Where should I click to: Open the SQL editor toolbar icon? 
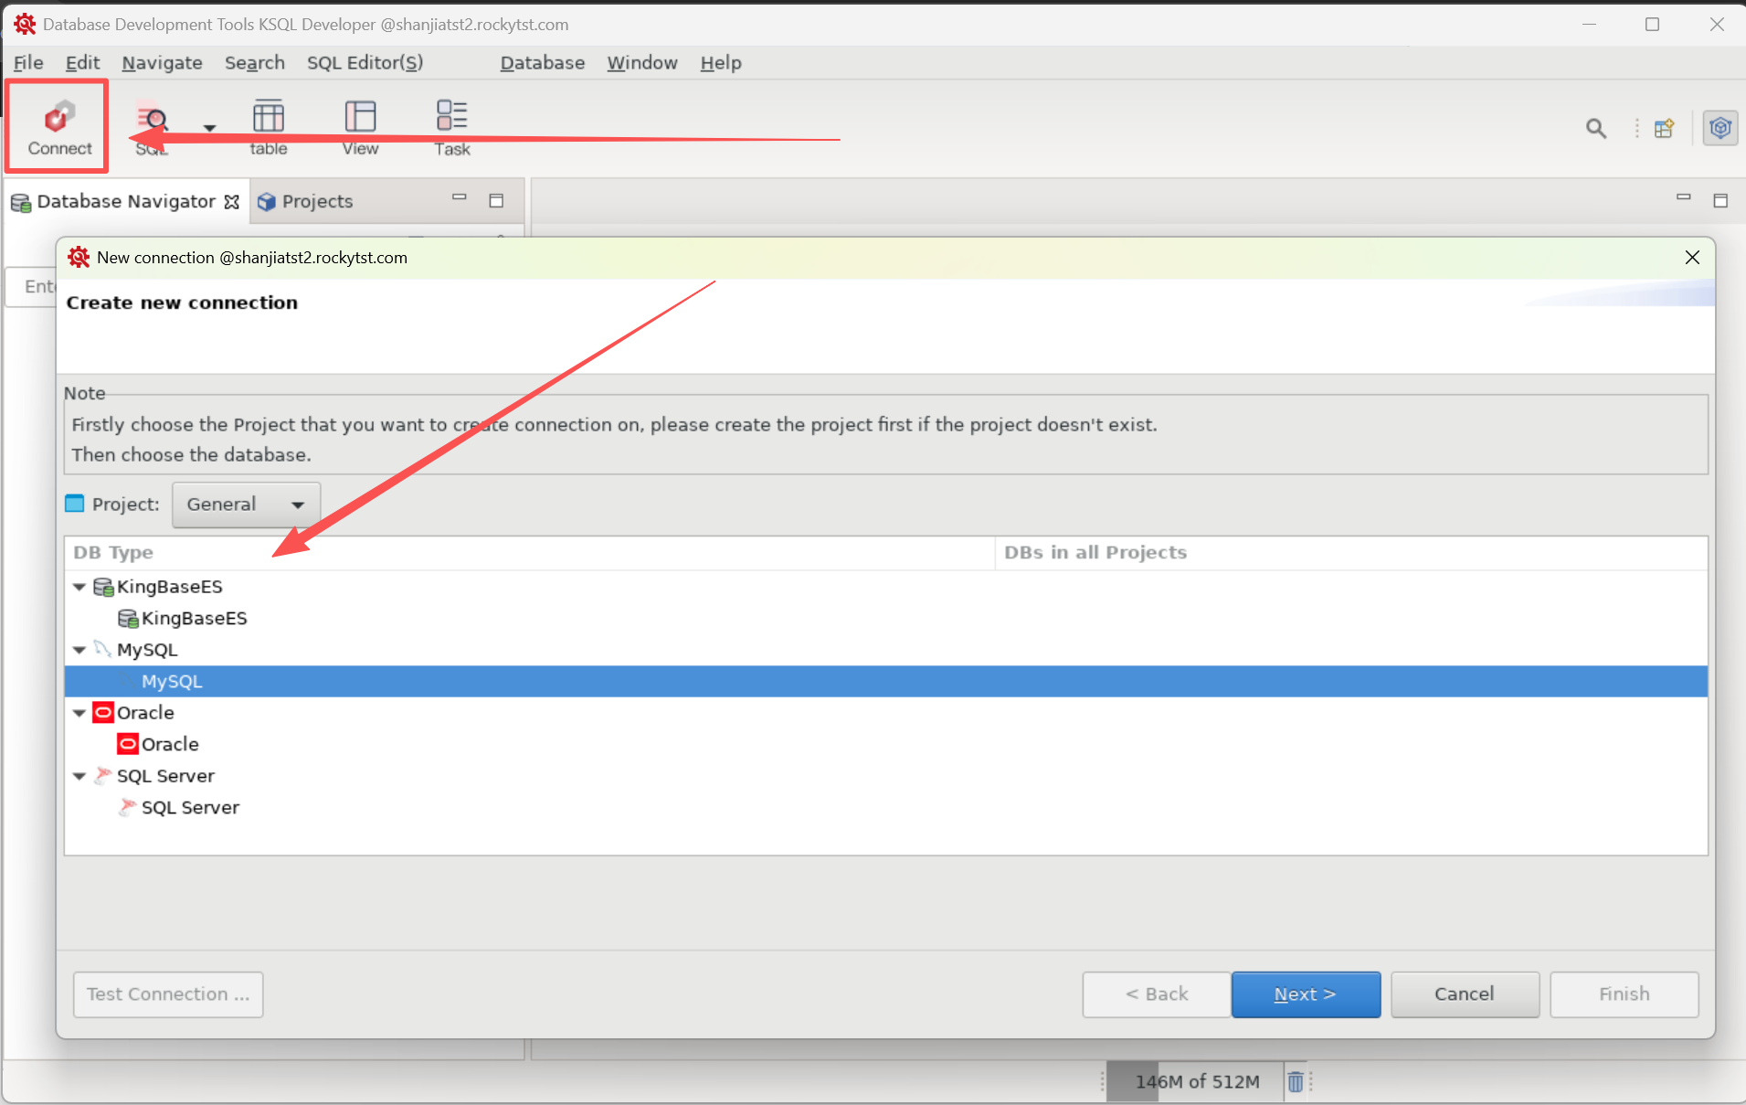pyautogui.click(x=152, y=128)
